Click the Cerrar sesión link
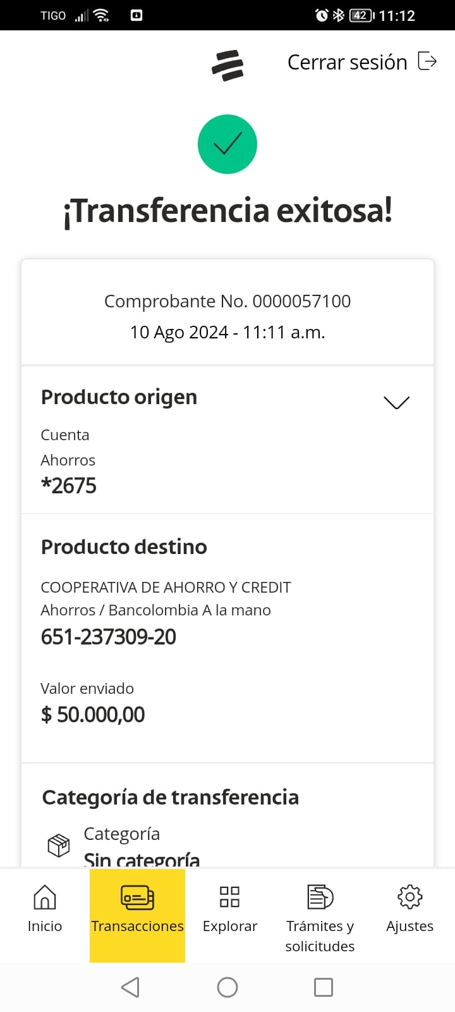Image resolution: width=455 pixels, height=1012 pixels. click(x=347, y=62)
